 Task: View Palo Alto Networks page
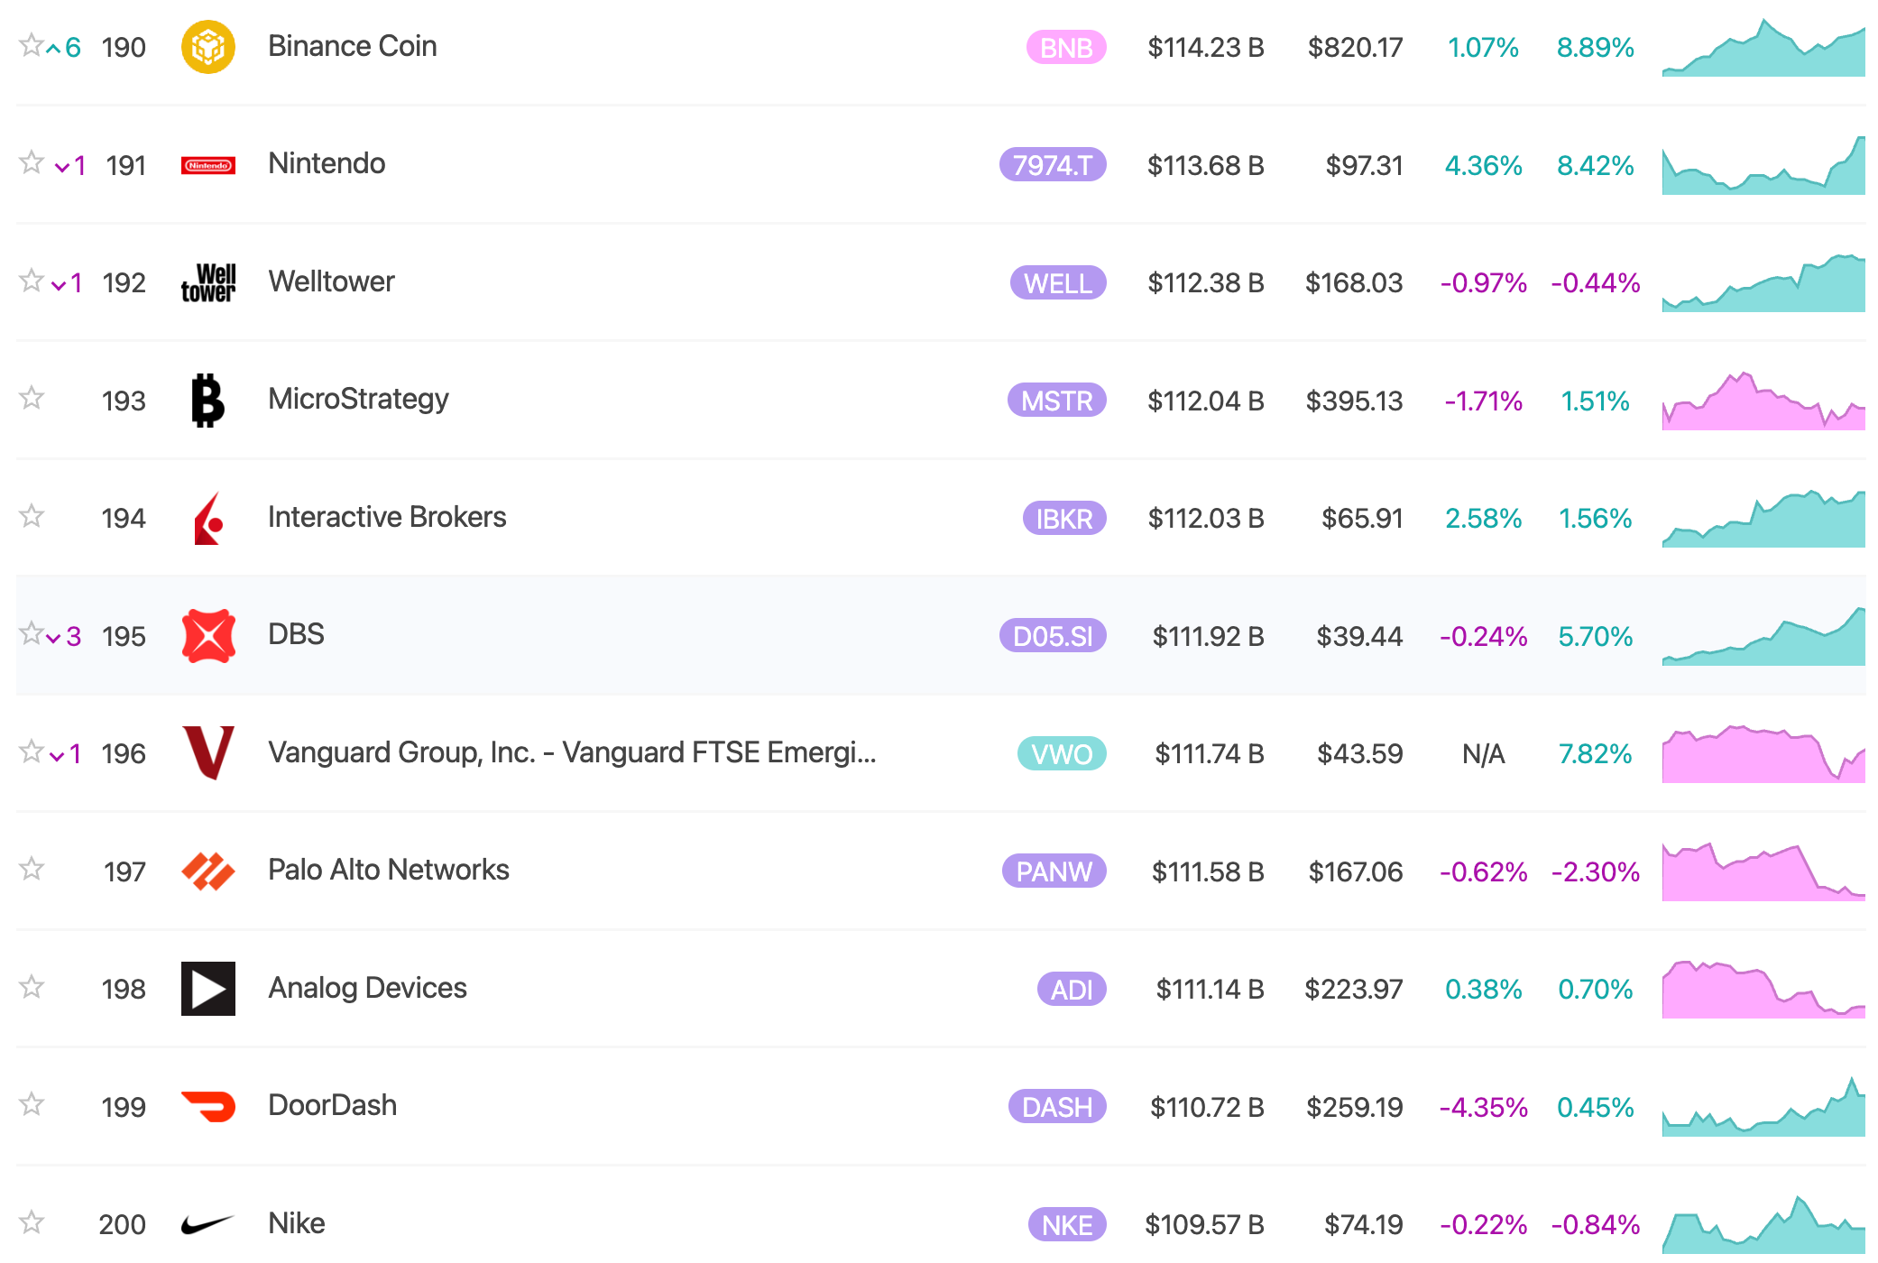389,870
